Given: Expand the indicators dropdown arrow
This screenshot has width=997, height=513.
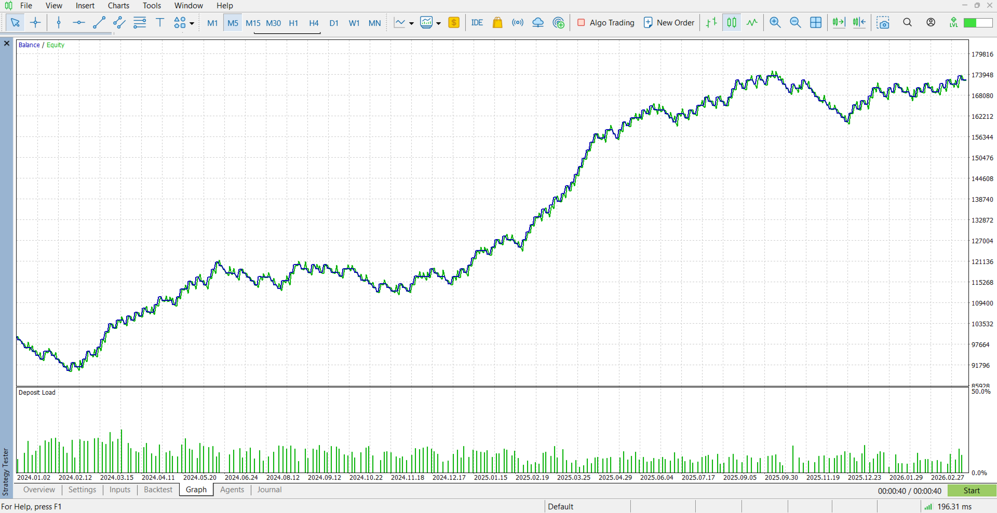Looking at the screenshot, I should [x=438, y=23].
